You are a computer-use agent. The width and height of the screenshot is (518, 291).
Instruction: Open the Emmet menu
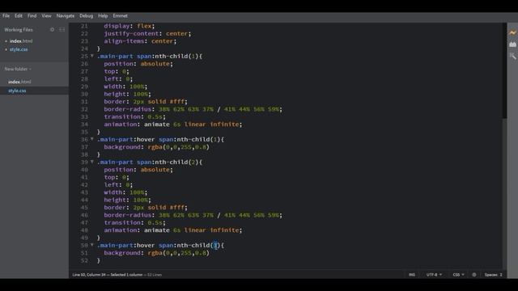click(121, 16)
